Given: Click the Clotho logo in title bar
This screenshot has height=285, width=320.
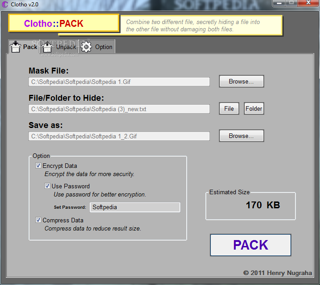Looking at the screenshot, I should (x=5, y=4).
